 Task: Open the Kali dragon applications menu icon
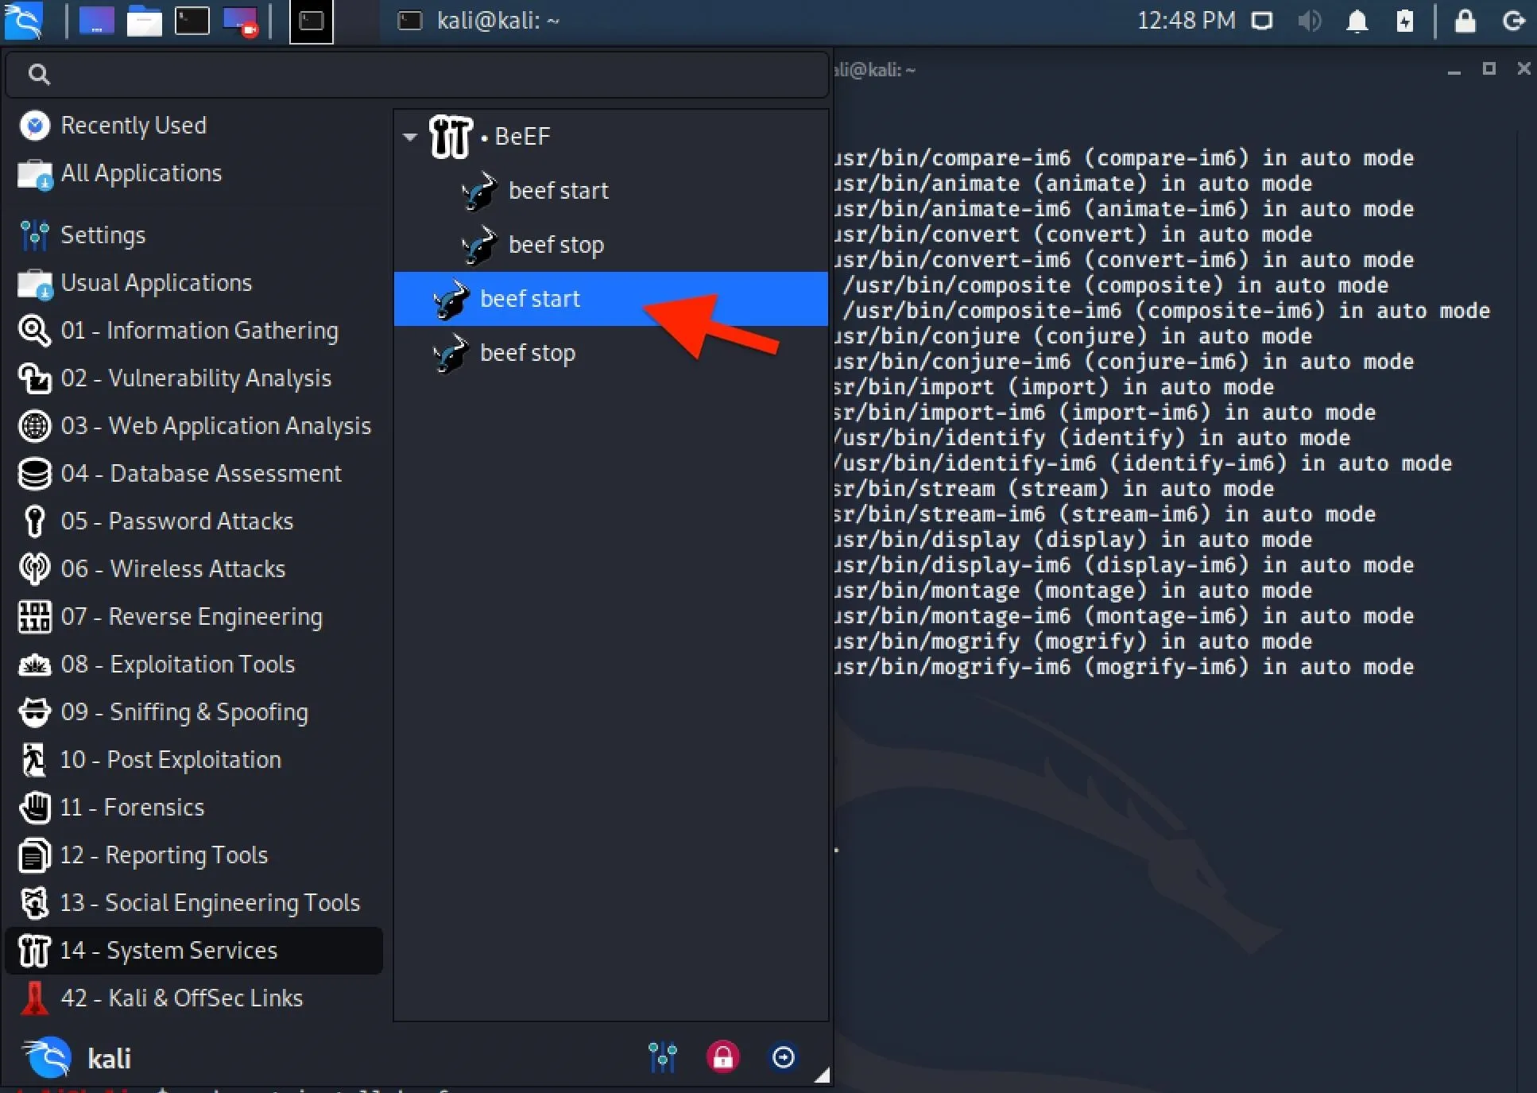tap(24, 21)
